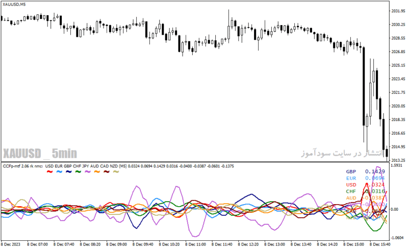Click the 2031.95 price axis label
Image resolution: width=408 pixels, height=249 pixels.
(398, 11)
